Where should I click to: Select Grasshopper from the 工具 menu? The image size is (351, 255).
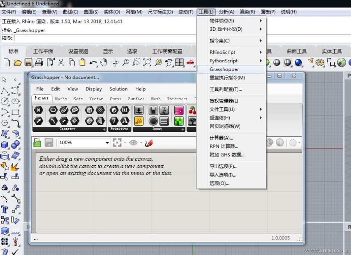(x=232, y=69)
